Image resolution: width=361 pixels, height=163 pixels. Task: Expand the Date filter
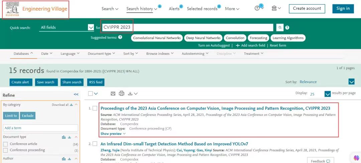[x=47, y=53]
